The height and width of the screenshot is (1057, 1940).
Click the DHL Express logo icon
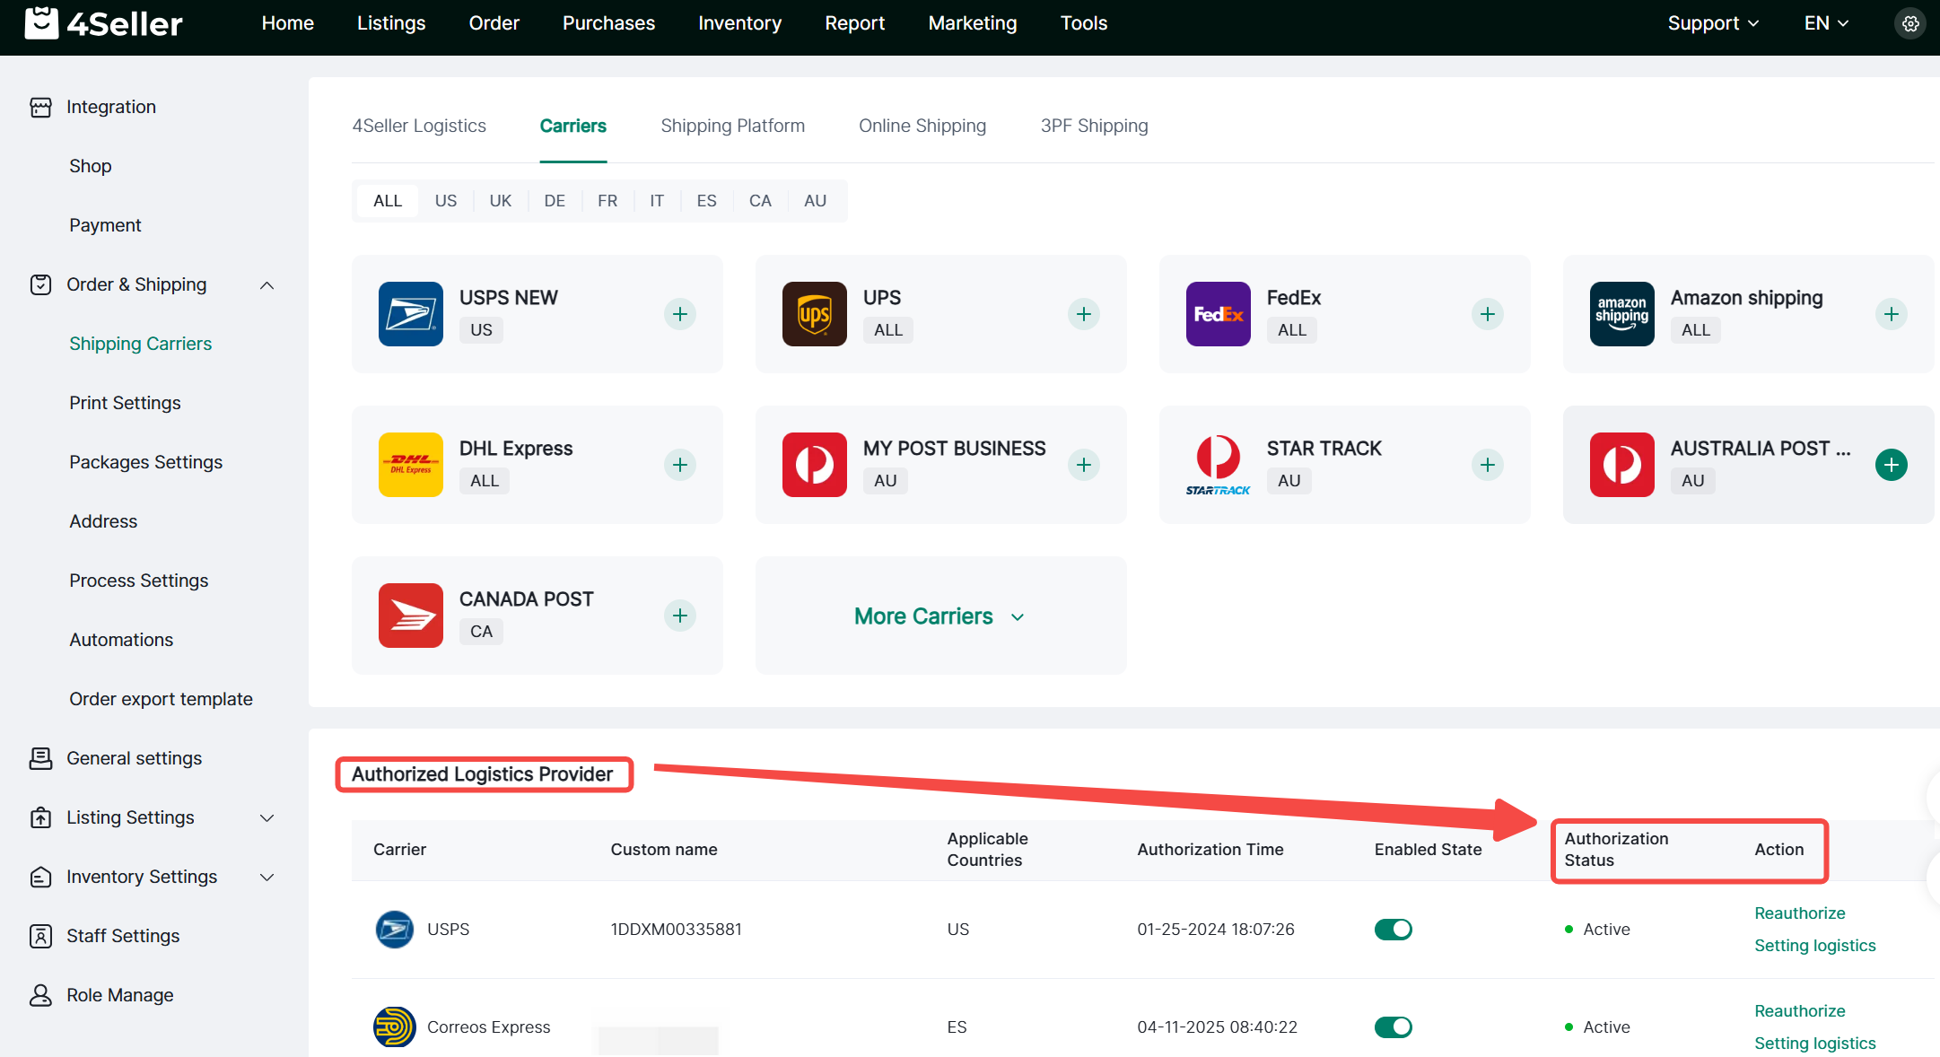[x=410, y=465]
